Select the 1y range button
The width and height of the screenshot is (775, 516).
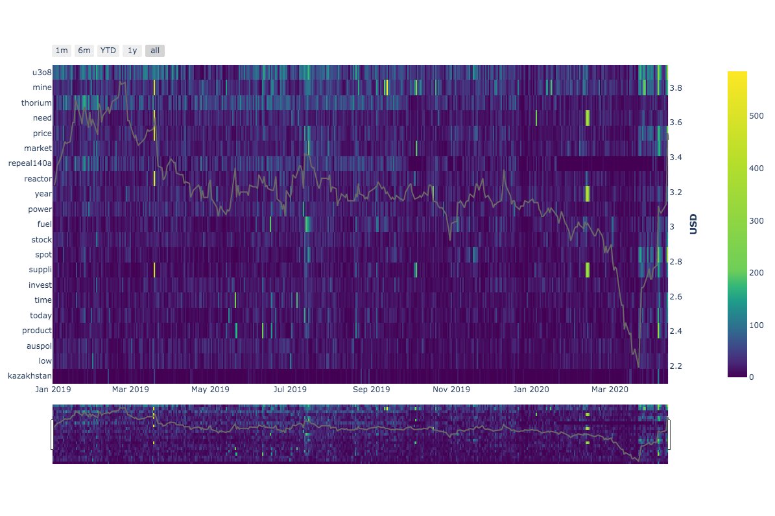132,51
